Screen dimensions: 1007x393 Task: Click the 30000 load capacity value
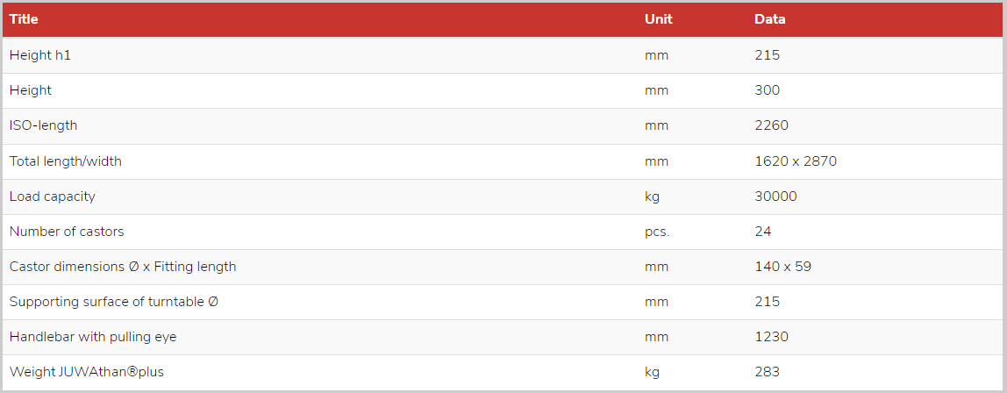[775, 196]
